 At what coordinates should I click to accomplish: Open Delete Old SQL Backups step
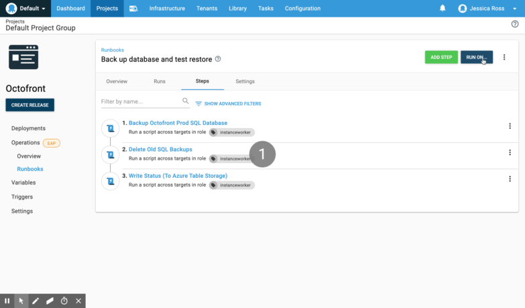tap(160, 150)
